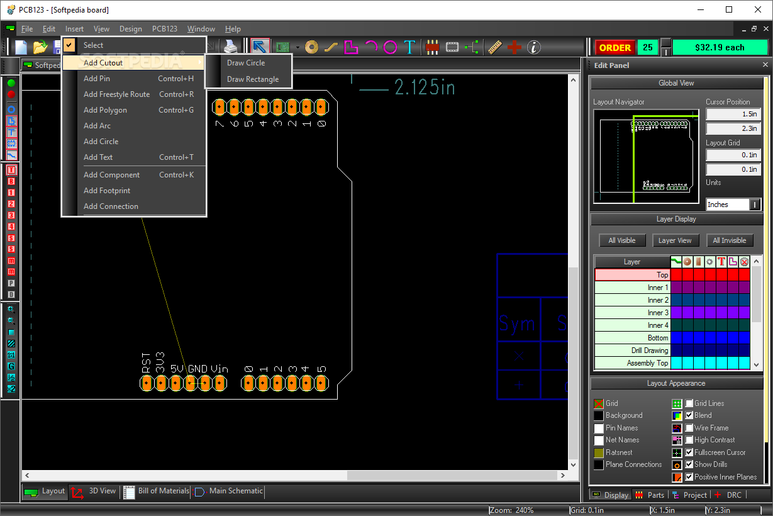Toggle layer B button in left sidebar
This screenshot has height=516, width=773.
[11, 181]
